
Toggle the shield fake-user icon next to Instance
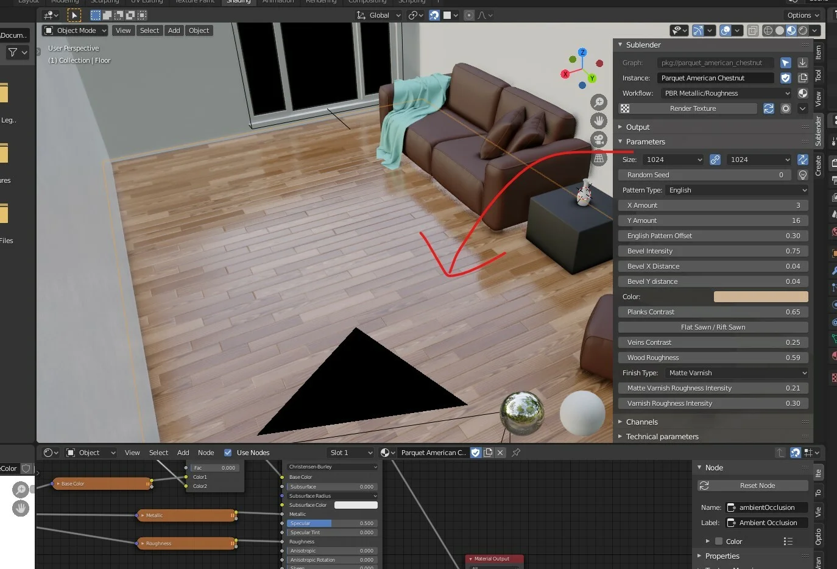[785, 78]
